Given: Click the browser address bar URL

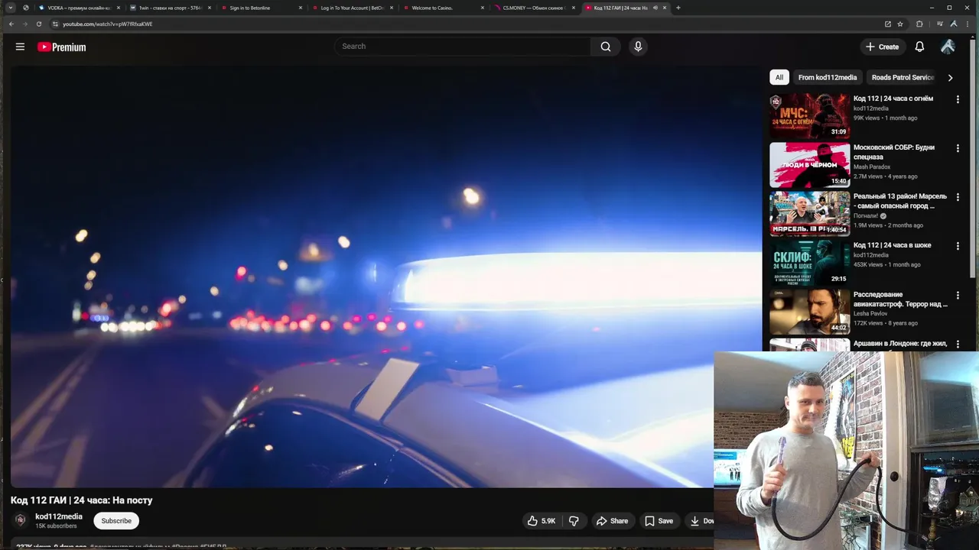Looking at the screenshot, I should 108,24.
